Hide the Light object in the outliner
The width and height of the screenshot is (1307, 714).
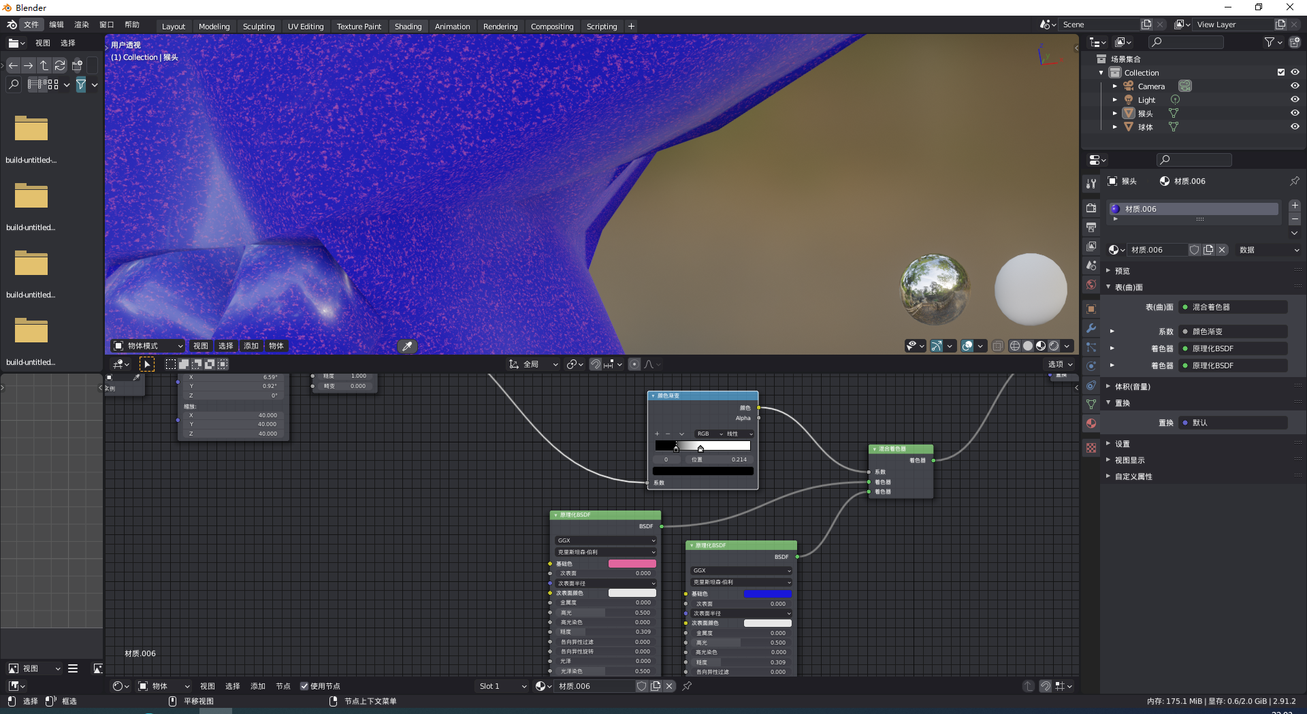click(1295, 99)
